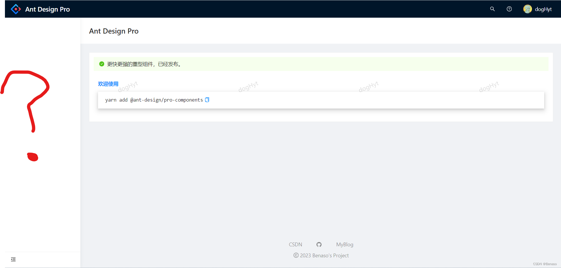The height and width of the screenshot is (268, 561).
Task: Collapse the sidebar using the menu fold icon
Action: click(13, 259)
